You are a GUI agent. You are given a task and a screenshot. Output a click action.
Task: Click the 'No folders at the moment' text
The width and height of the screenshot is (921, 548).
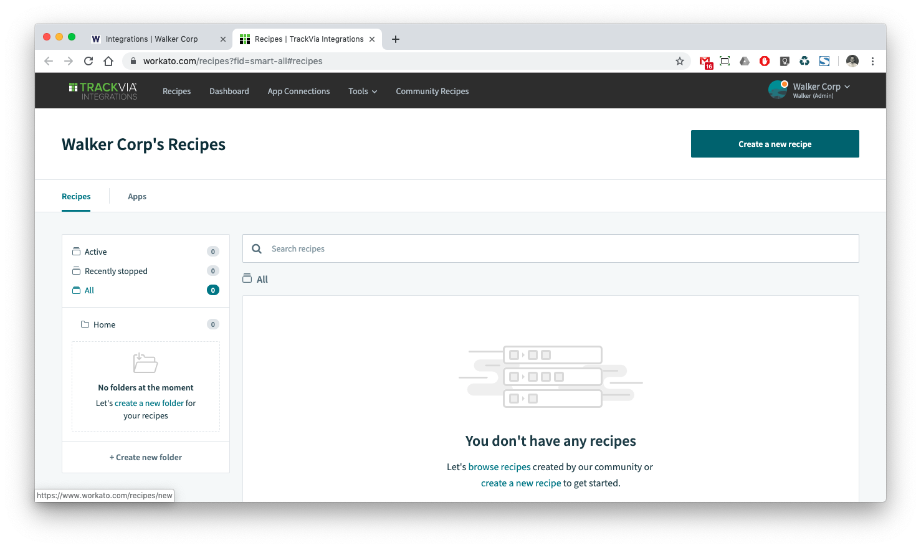click(146, 387)
